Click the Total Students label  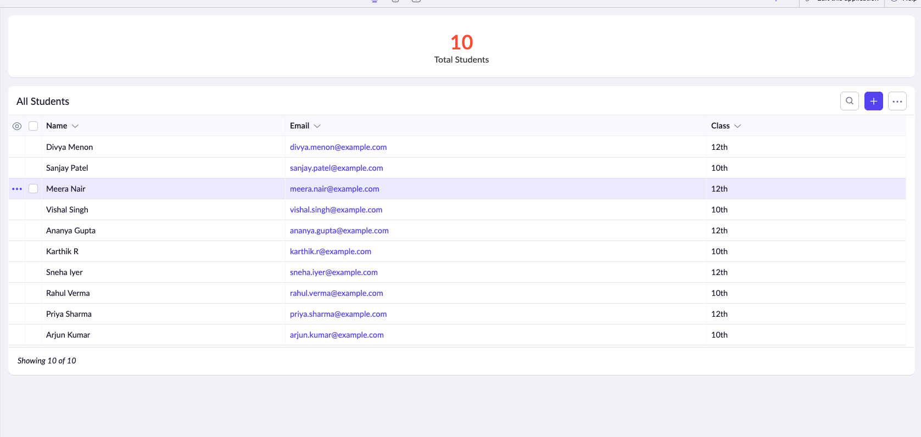[461, 60]
